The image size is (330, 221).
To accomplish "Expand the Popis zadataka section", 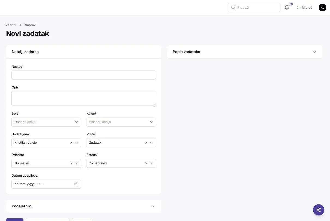I will click(245, 52).
